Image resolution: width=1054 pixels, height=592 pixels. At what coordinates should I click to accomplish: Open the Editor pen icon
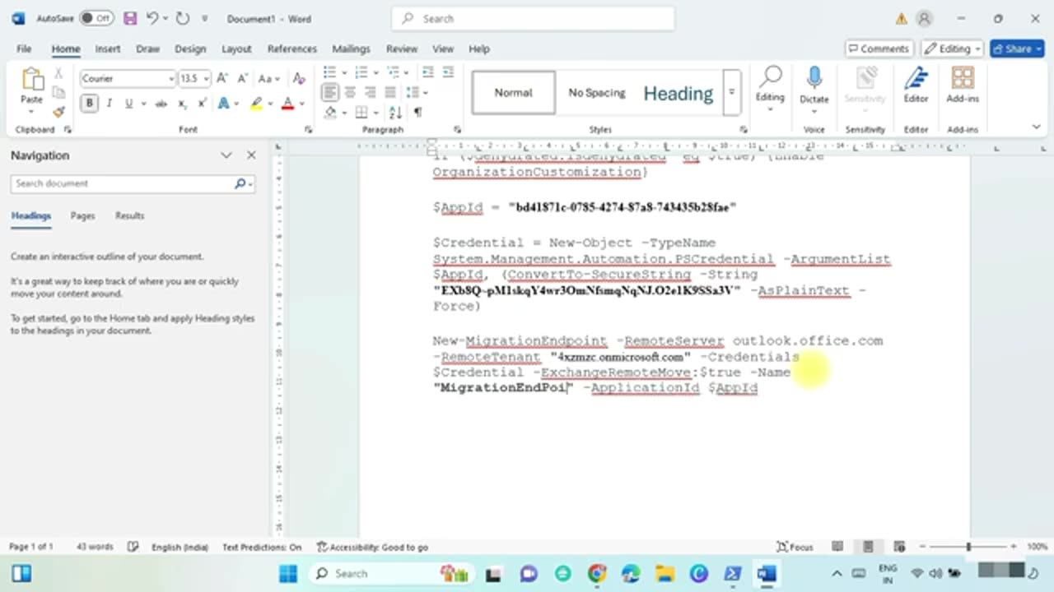[x=916, y=79]
